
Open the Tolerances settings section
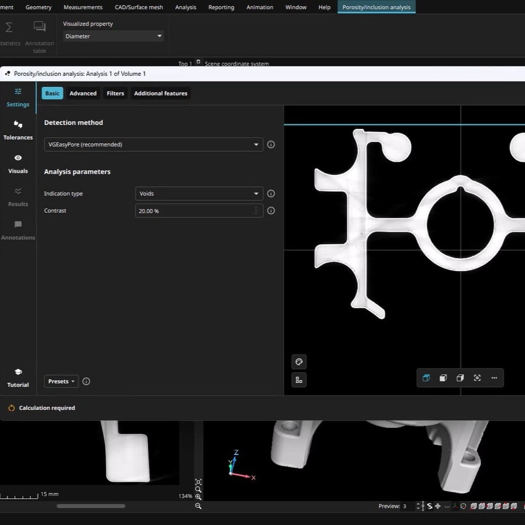click(18, 130)
